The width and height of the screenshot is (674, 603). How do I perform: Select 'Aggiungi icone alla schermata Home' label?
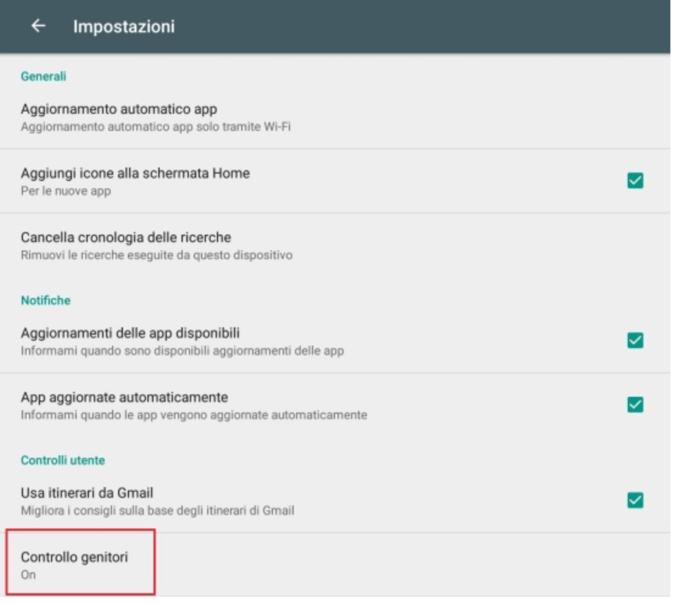click(x=135, y=173)
